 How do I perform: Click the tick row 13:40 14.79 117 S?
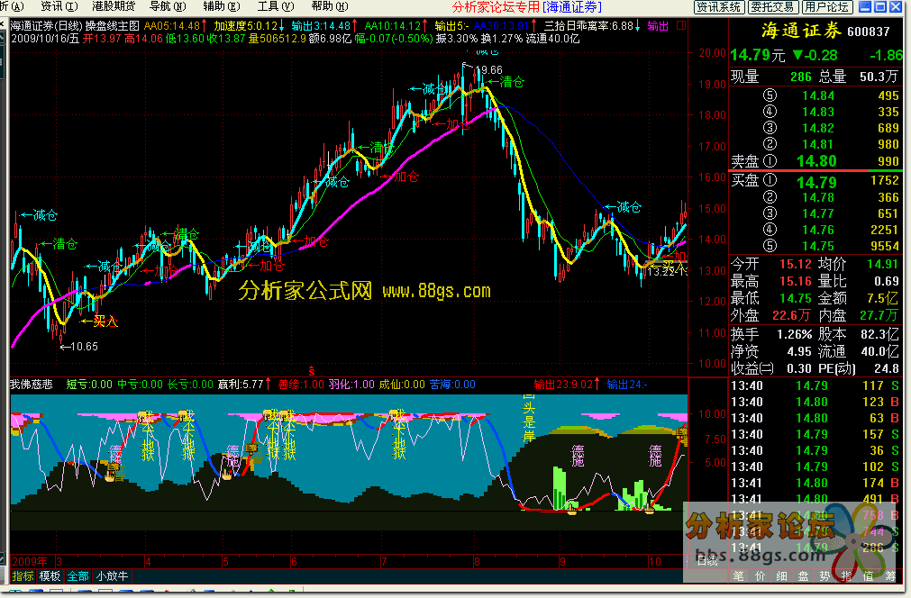pos(815,385)
